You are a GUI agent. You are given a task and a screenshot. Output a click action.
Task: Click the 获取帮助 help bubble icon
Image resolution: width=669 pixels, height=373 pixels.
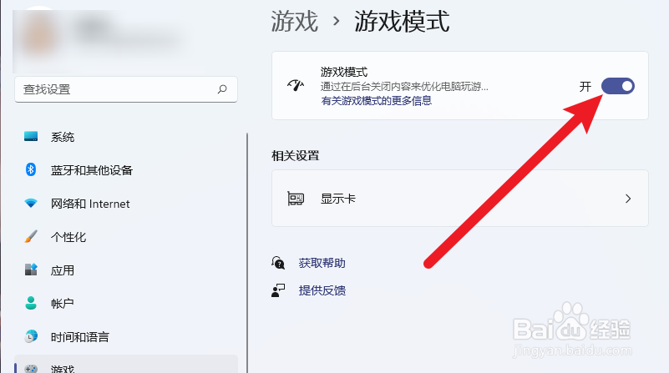click(x=278, y=263)
